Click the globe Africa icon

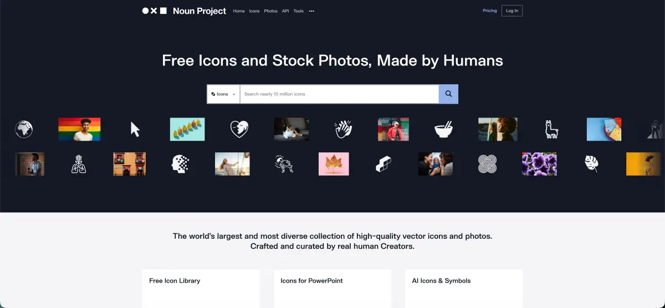pos(24,129)
